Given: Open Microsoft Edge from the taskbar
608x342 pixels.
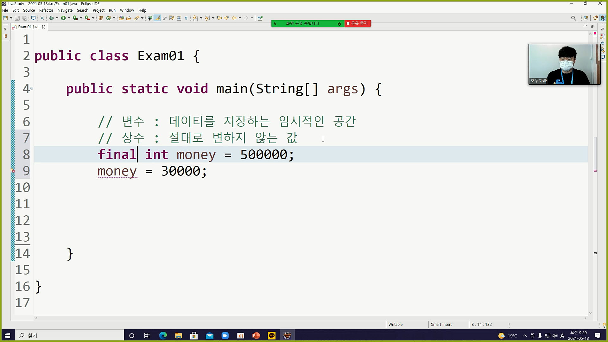Looking at the screenshot, I should point(163,336).
